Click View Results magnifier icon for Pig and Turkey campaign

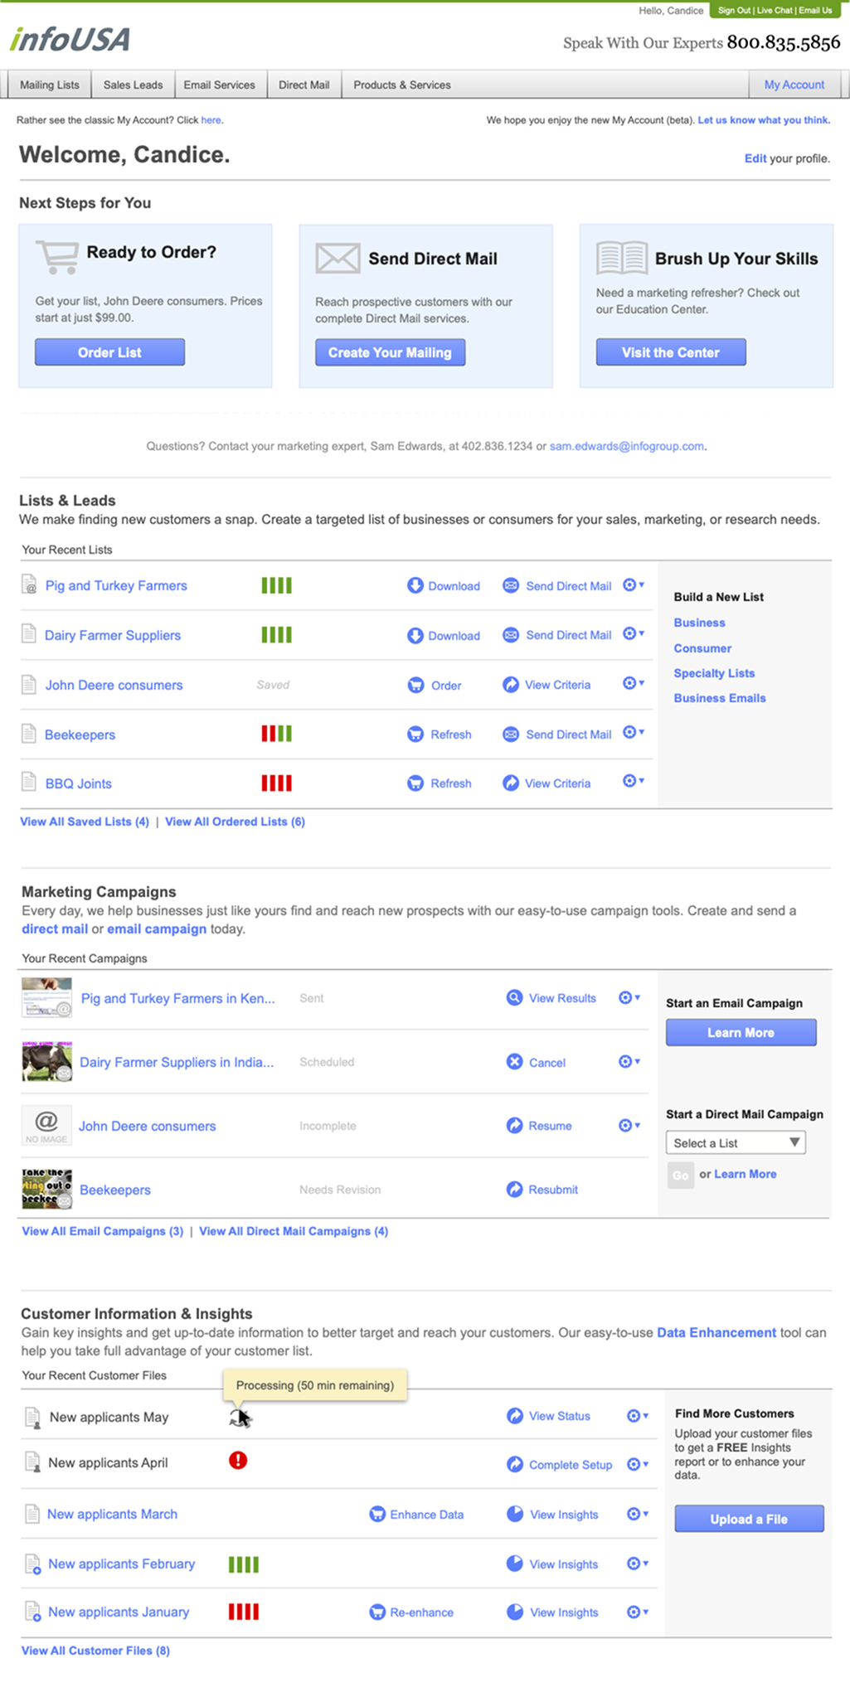514,997
